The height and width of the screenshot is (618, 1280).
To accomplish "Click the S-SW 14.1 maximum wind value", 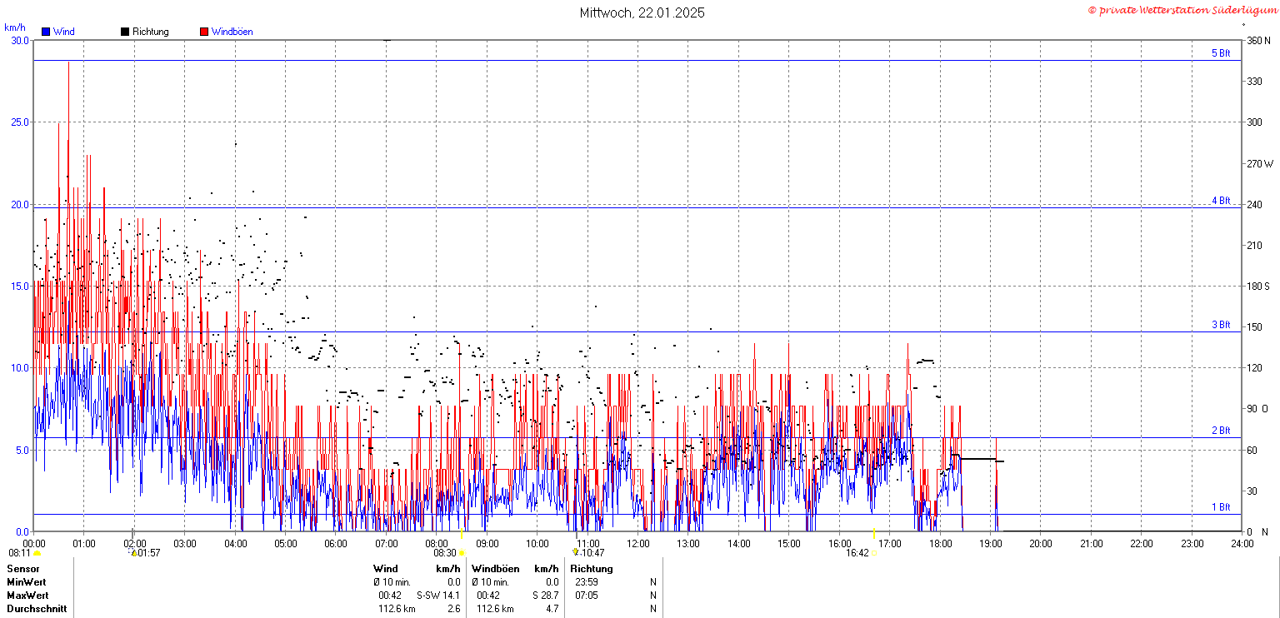I will coord(438,596).
